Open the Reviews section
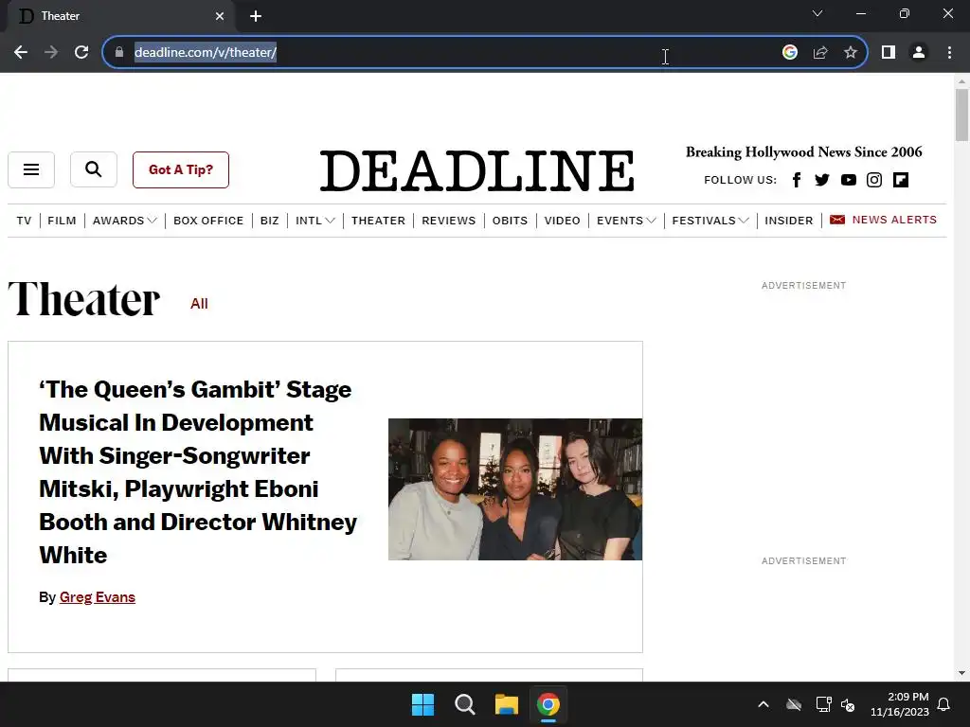The image size is (970, 727). click(x=448, y=221)
